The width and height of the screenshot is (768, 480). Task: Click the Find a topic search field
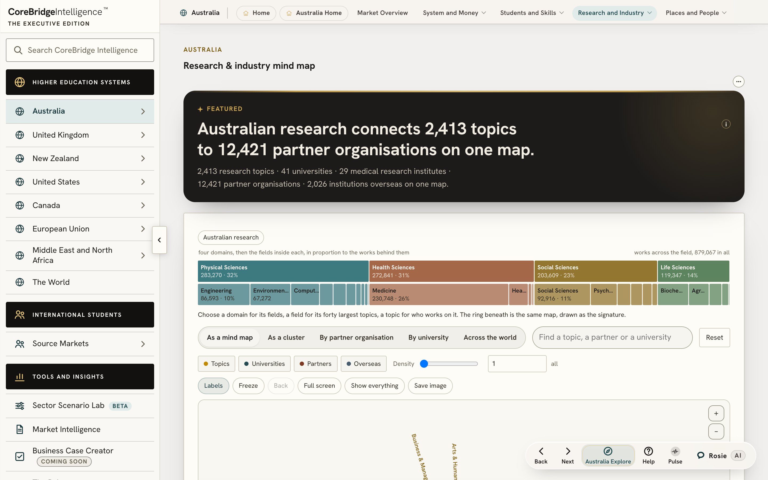(612, 337)
